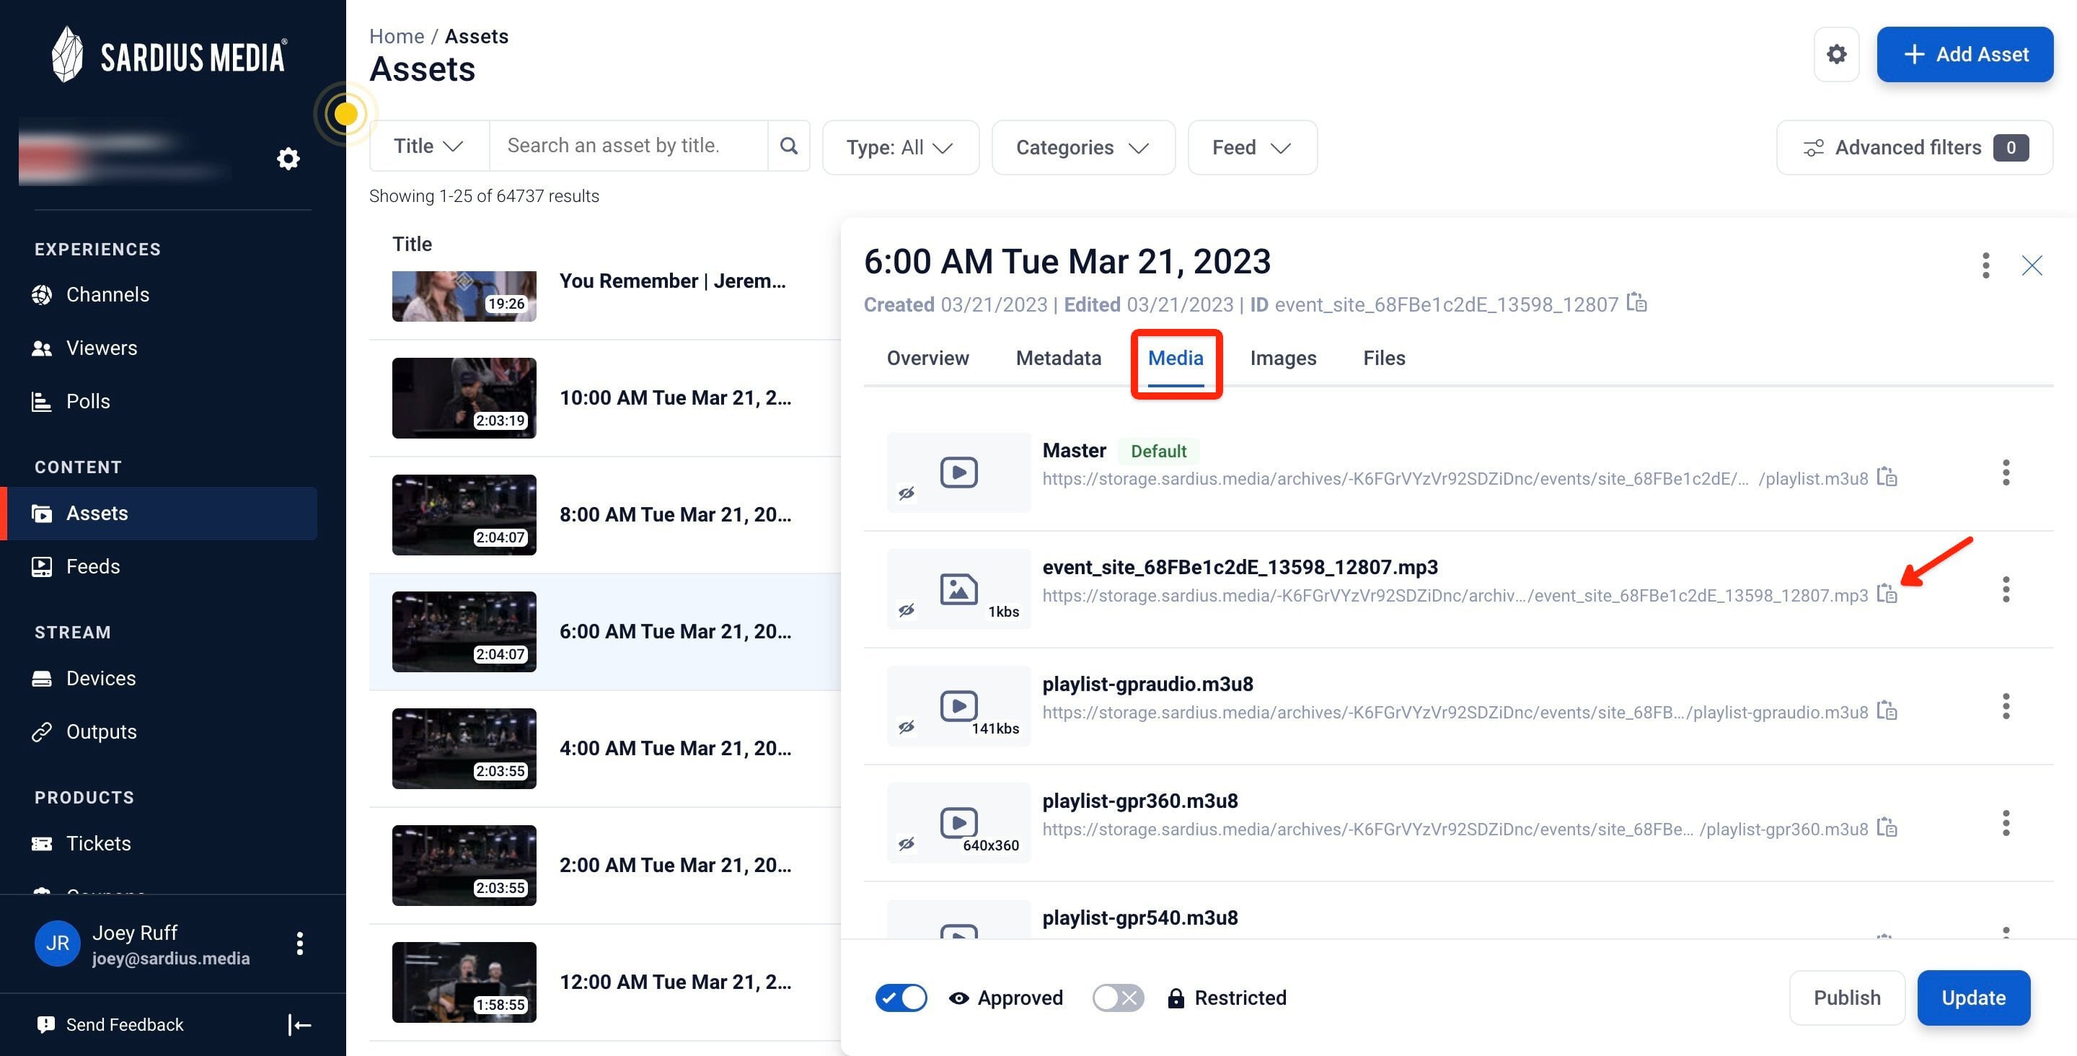Image resolution: width=2077 pixels, height=1056 pixels.
Task: Toggle visibility of the Master media
Action: 907,493
